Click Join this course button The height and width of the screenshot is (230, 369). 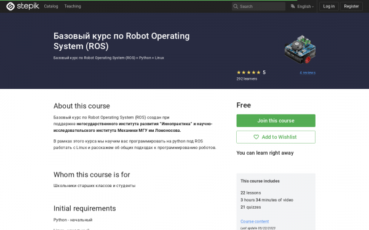tap(276, 121)
